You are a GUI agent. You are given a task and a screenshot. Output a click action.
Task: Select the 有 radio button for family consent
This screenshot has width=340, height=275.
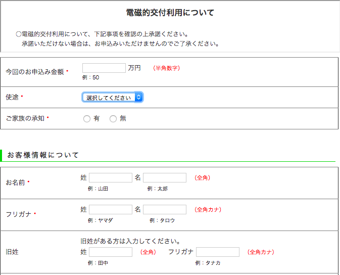[87, 119]
